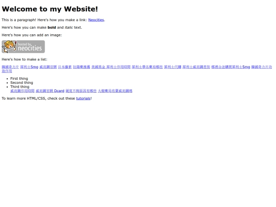Open the 壯陽藥推薦 link
Screen dimensions: 276x207
tap(81, 67)
